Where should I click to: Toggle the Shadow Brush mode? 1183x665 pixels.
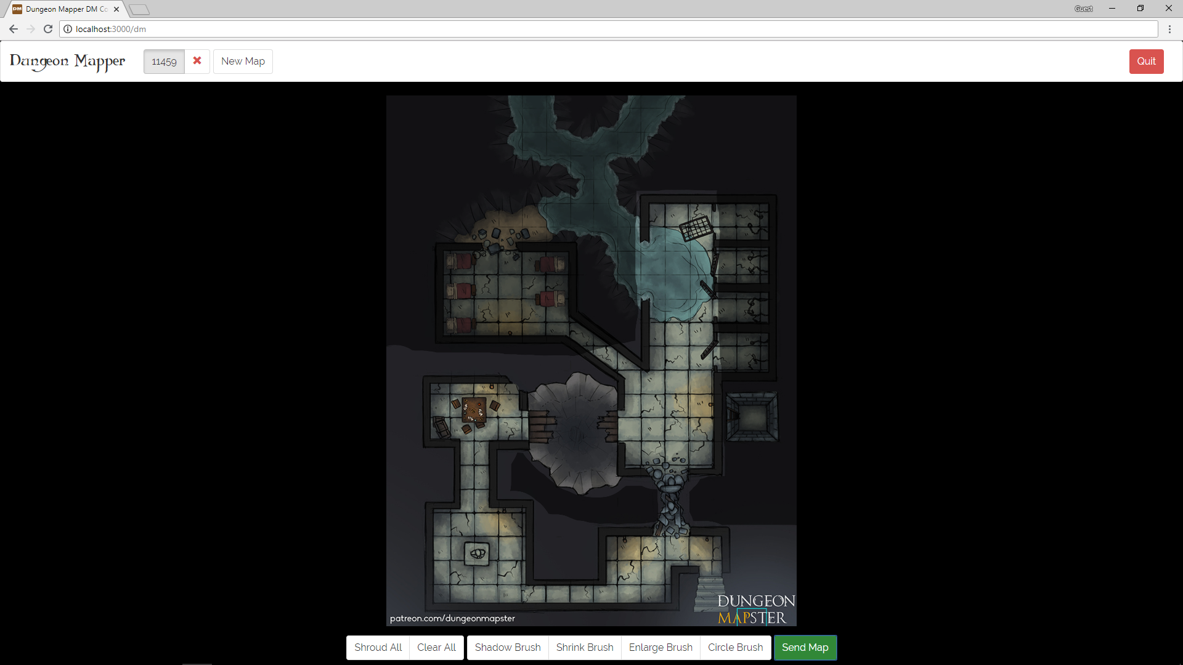point(508,647)
